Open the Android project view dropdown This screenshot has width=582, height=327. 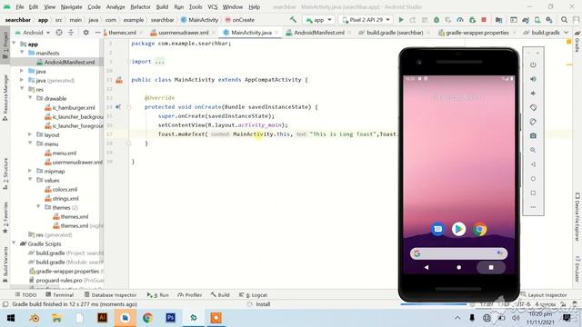(x=33, y=33)
